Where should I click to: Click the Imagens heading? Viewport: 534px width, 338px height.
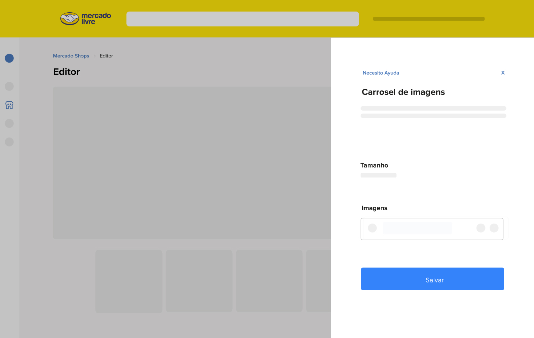coord(374,208)
